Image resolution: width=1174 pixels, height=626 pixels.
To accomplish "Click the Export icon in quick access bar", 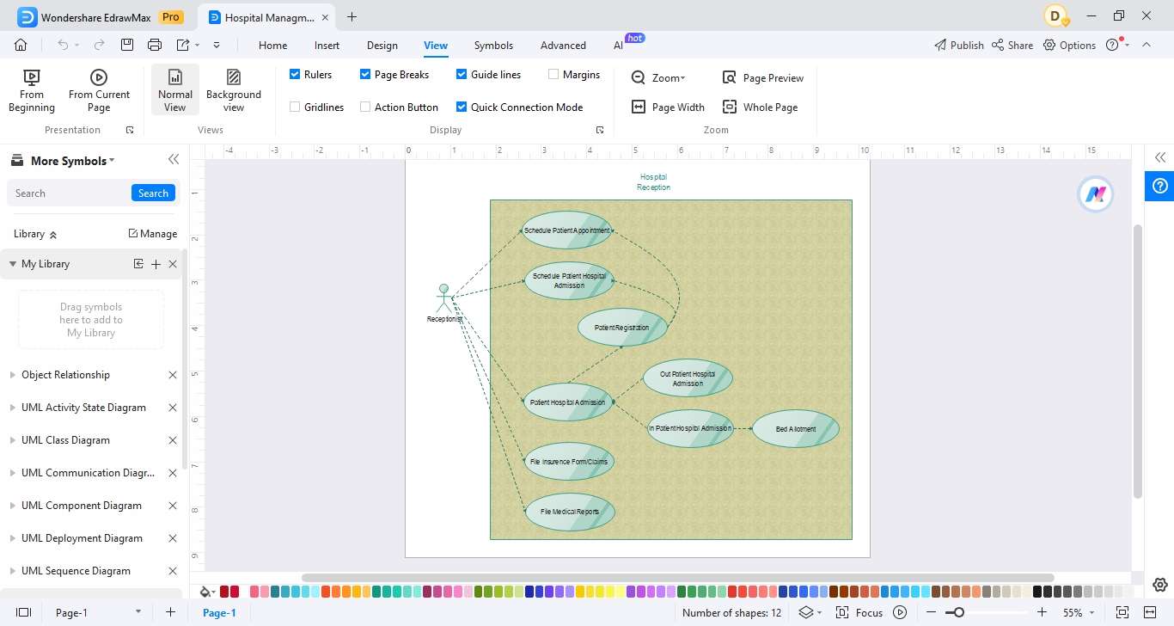I will point(183,45).
